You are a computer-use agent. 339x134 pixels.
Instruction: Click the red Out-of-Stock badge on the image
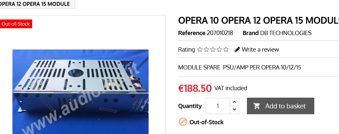coord(16,24)
